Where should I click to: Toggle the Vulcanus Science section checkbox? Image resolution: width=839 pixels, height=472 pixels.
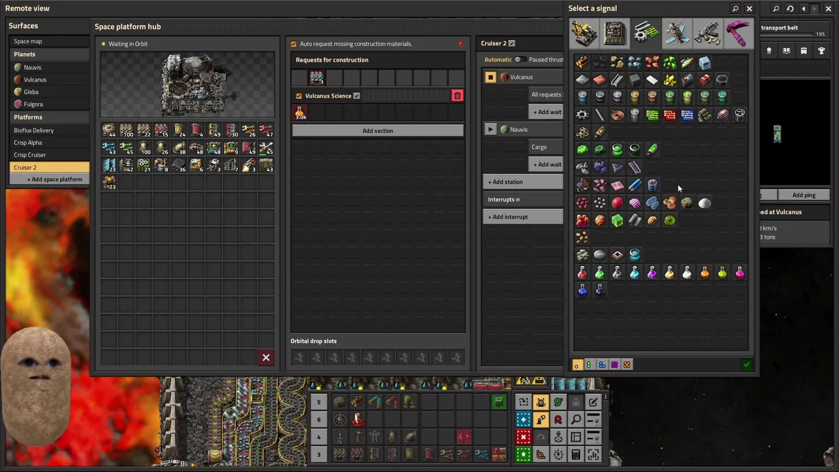pos(299,96)
